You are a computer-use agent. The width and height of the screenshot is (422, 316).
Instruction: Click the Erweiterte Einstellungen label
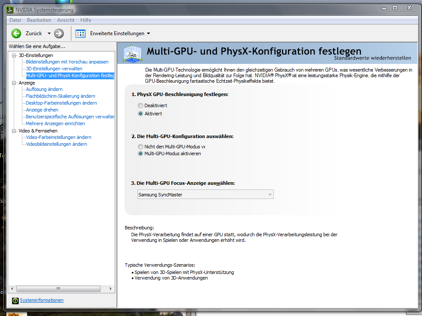[x=117, y=33]
